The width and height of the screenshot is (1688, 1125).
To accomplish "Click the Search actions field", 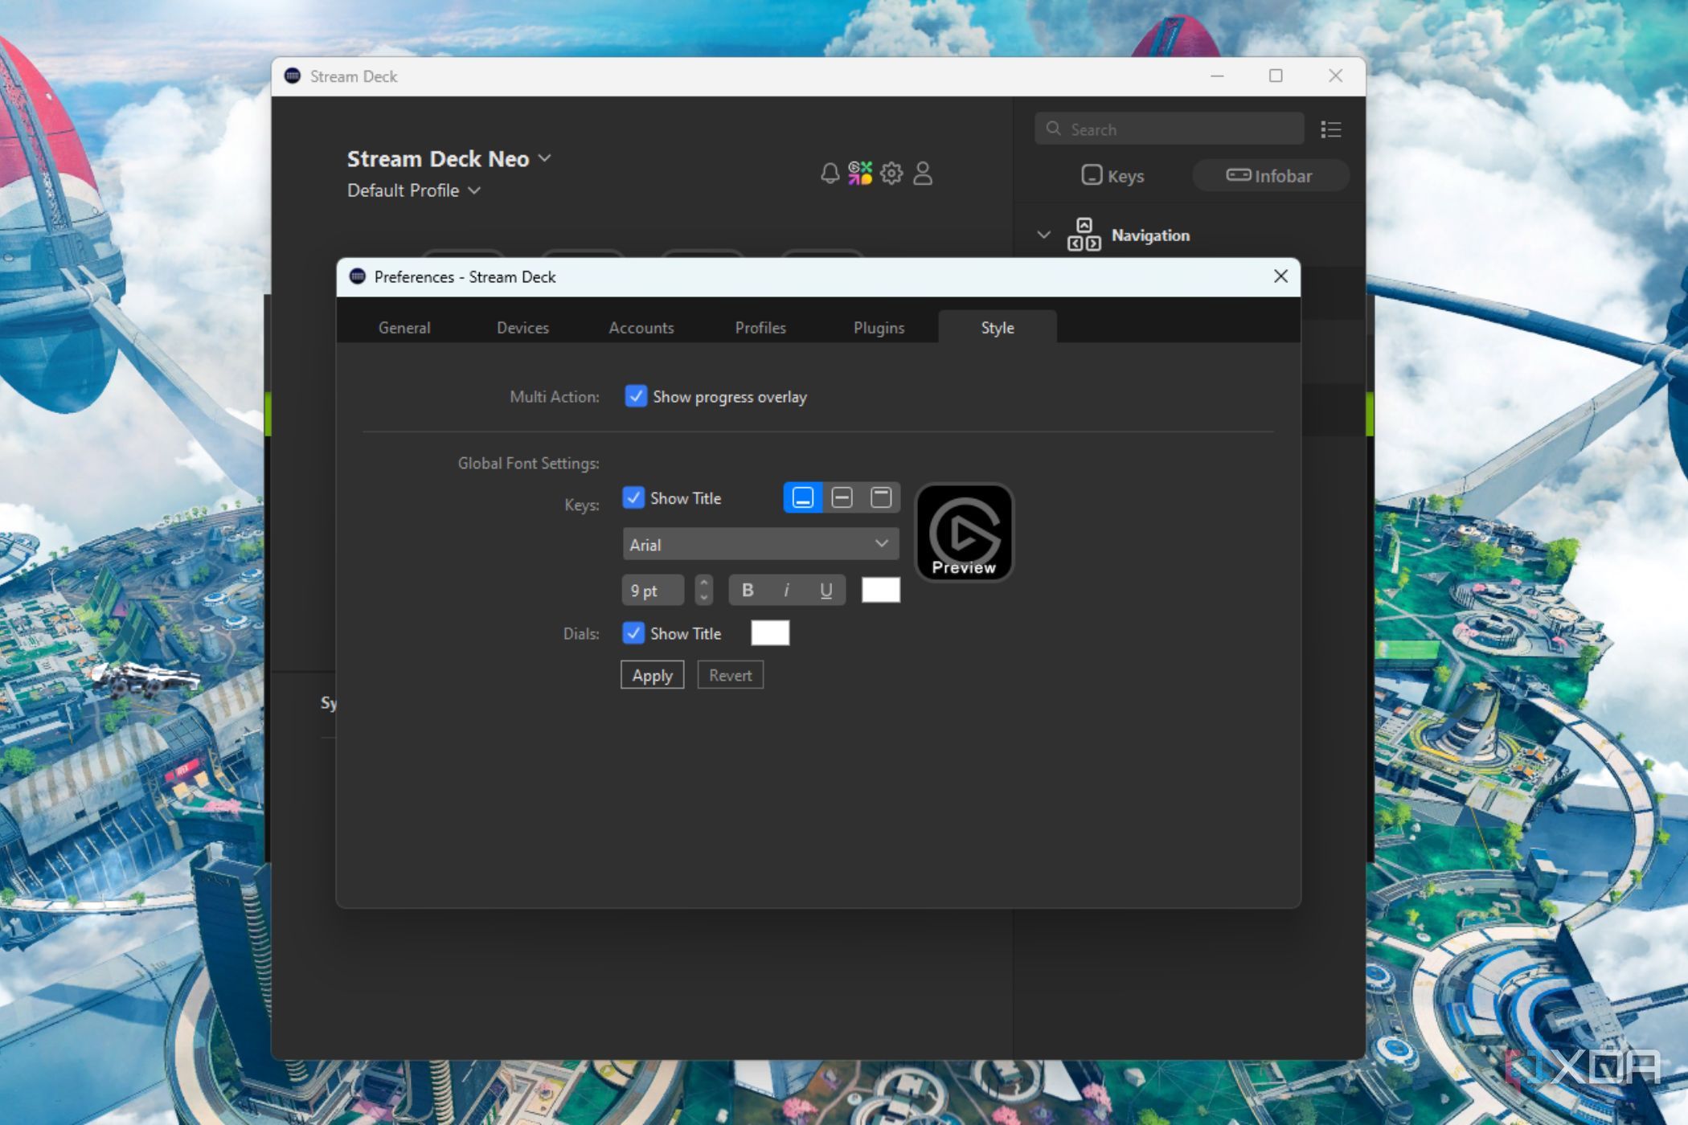I will click(x=1170, y=129).
